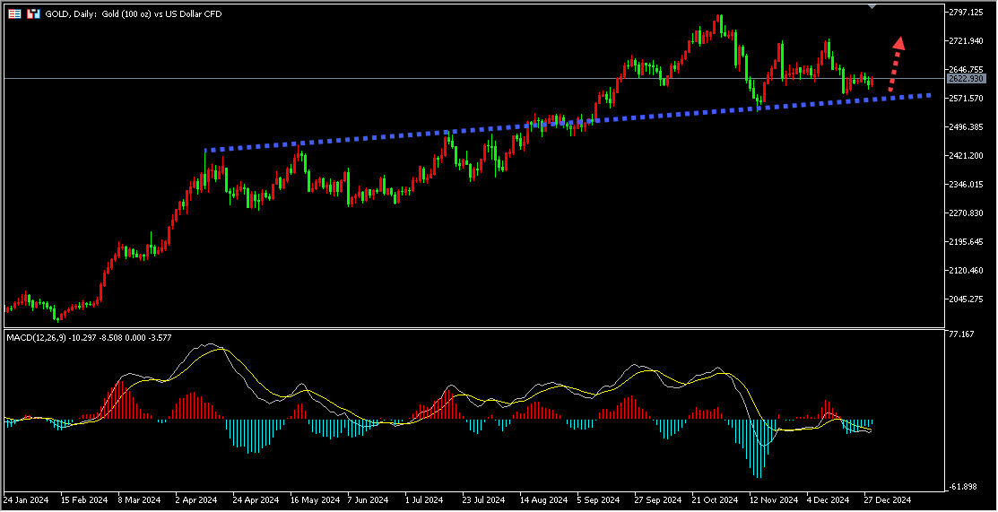This screenshot has height=512, width=998.
Task: Click the 15 Feb 2024 date label
Action: click(x=82, y=499)
